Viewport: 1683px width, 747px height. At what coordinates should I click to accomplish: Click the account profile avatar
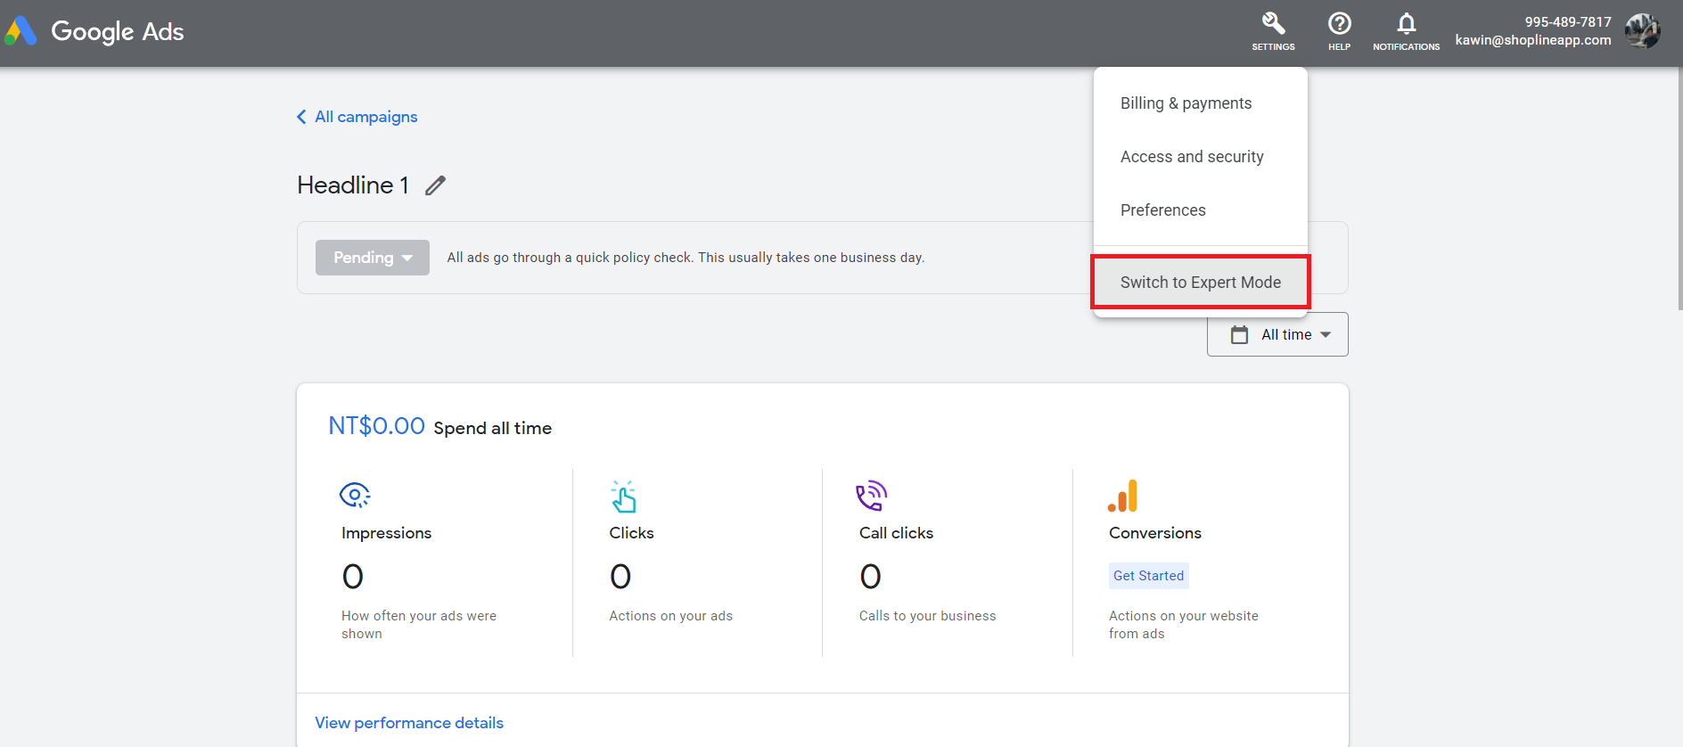(1642, 31)
